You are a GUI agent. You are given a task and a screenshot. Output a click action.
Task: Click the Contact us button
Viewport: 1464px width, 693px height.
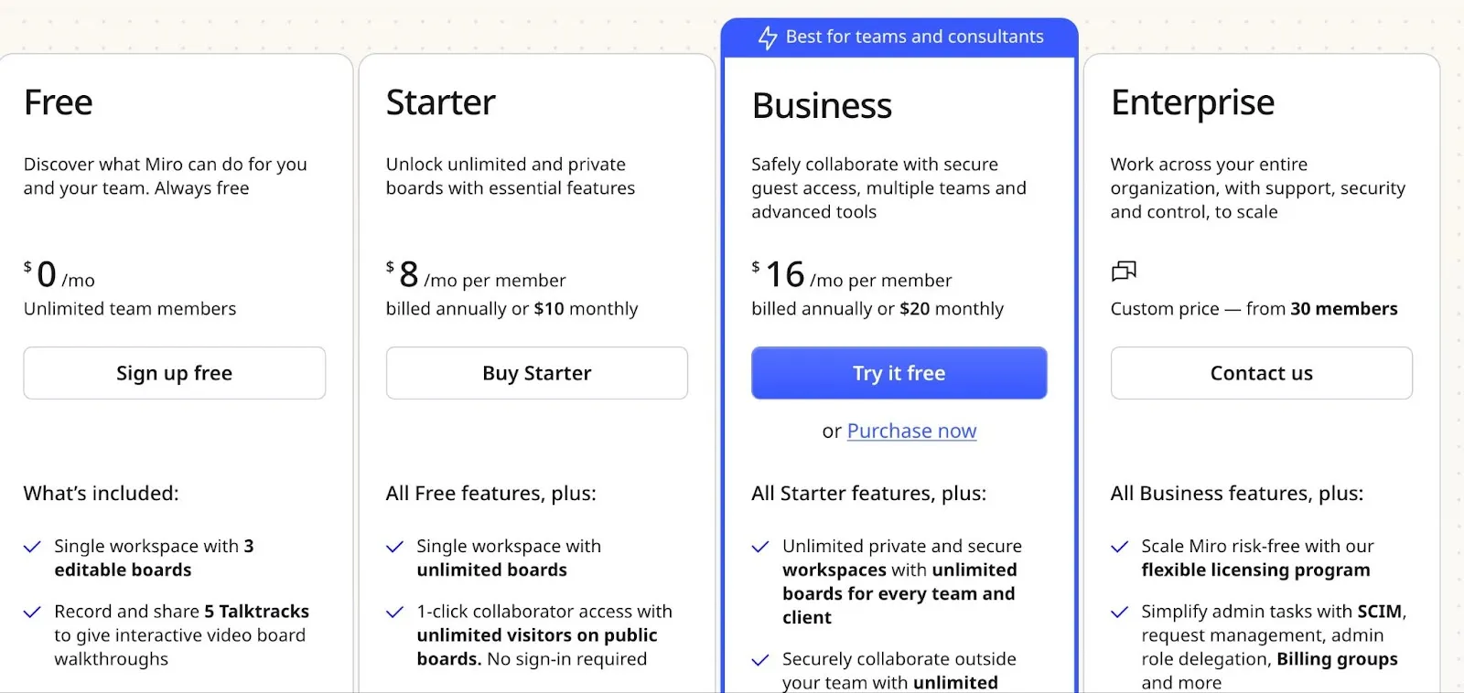pyautogui.click(x=1262, y=373)
